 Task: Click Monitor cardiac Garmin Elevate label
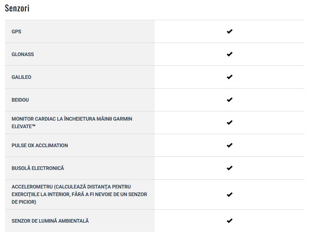click(72, 122)
